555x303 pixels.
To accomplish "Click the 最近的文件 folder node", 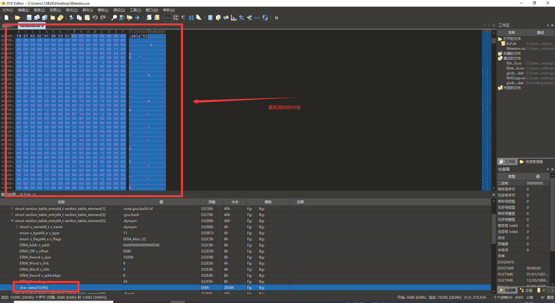I will (512, 58).
